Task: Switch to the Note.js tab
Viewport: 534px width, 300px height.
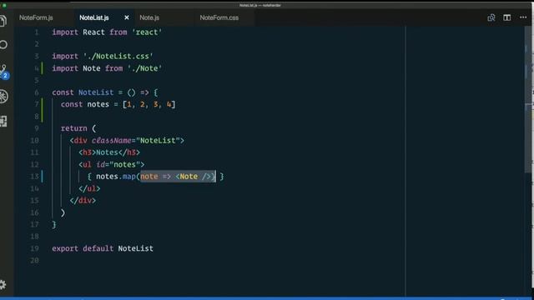Action: (x=149, y=17)
